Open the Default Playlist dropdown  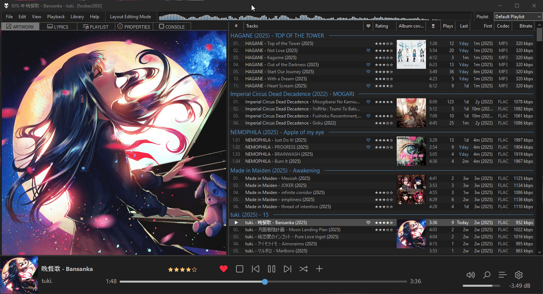pyautogui.click(x=518, y=17)
